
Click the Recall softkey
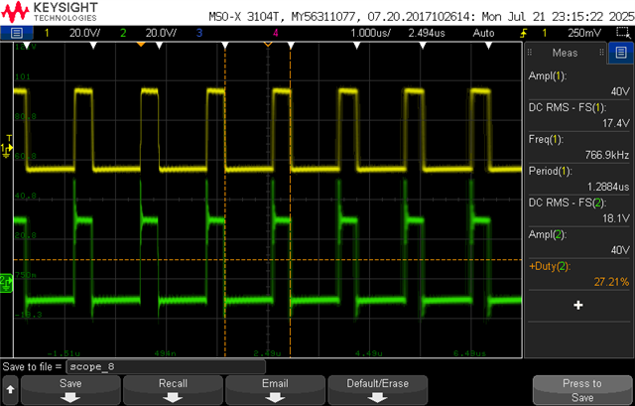click(x=173, y=390)
